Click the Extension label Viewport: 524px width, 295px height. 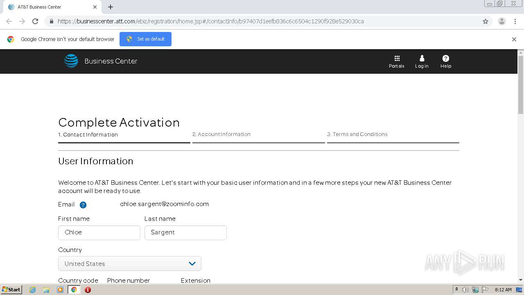pyautogui.click(x=196, y=281)
